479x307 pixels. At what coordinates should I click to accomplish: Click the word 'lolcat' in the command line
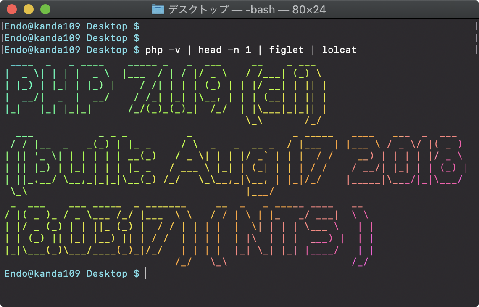coord(340,50)
